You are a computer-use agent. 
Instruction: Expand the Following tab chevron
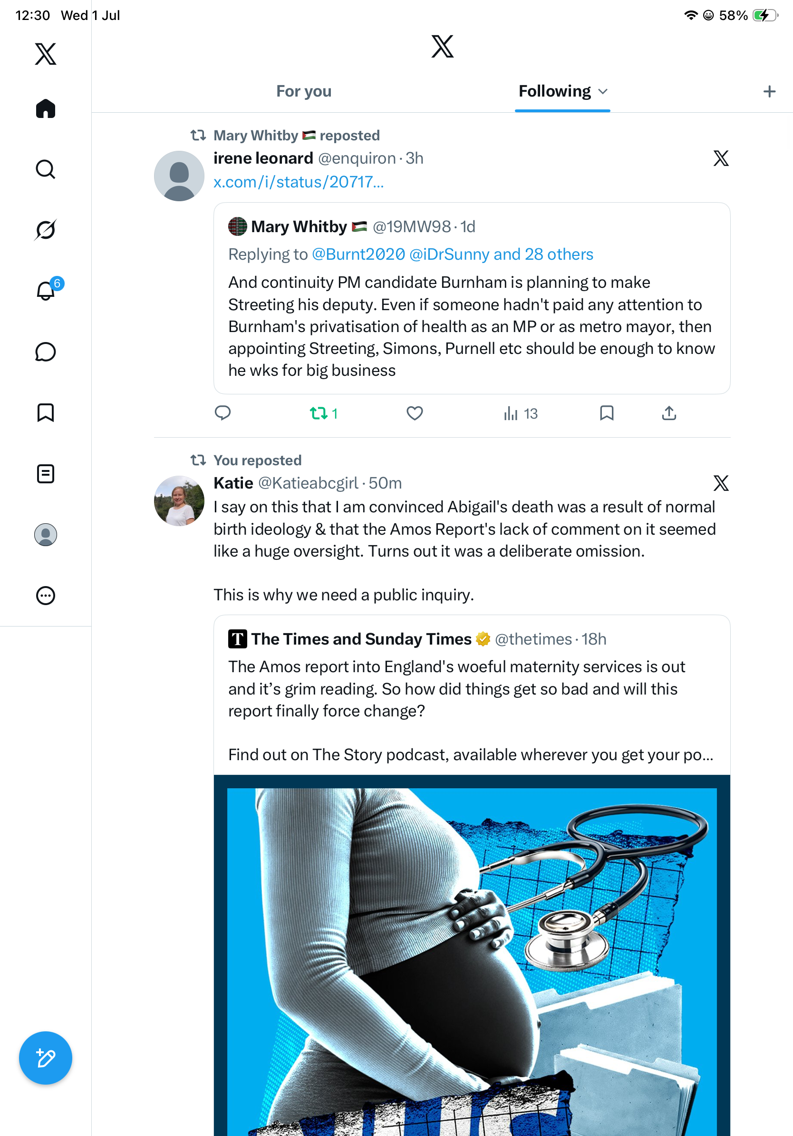[603, 91]
